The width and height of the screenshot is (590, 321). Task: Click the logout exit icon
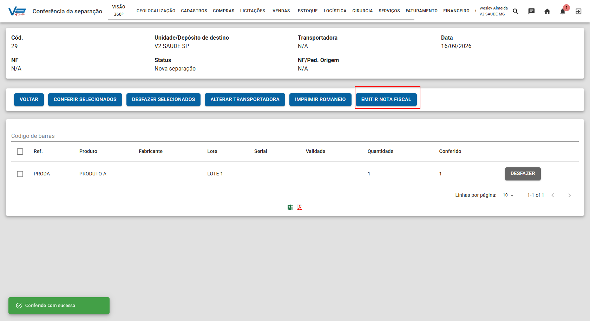pos(578,11)
